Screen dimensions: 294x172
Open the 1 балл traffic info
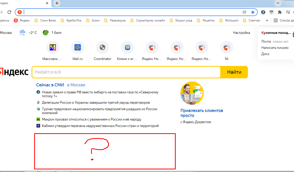point(56,33)
